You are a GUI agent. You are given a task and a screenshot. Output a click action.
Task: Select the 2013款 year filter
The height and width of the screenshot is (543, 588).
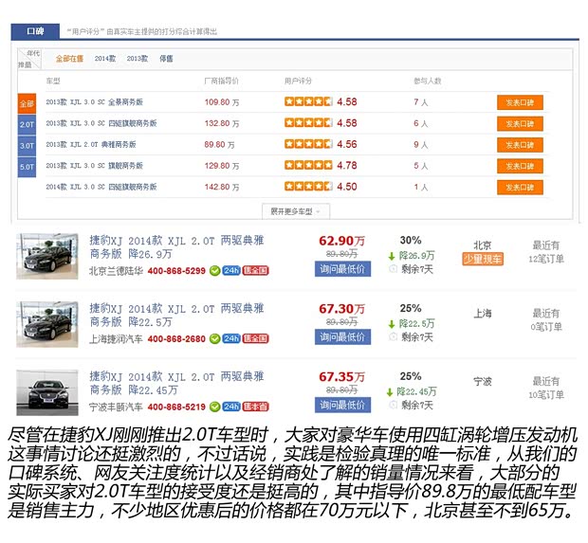[x=138, y=59]
